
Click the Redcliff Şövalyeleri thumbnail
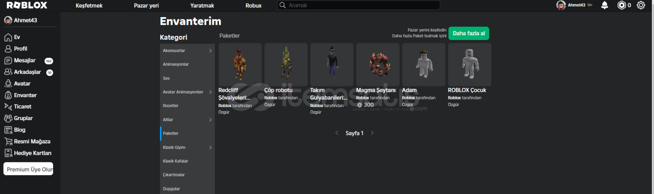coord(240,65)
